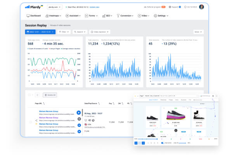Open the Conversion menu

[x=125, y=16]
